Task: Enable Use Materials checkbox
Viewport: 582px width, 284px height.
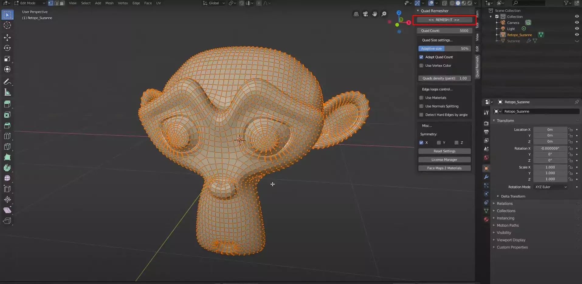Action: 421,98
